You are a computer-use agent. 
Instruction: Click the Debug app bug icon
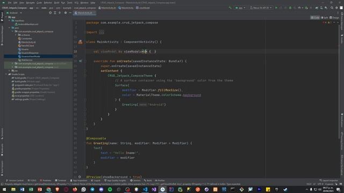(290, 8)
